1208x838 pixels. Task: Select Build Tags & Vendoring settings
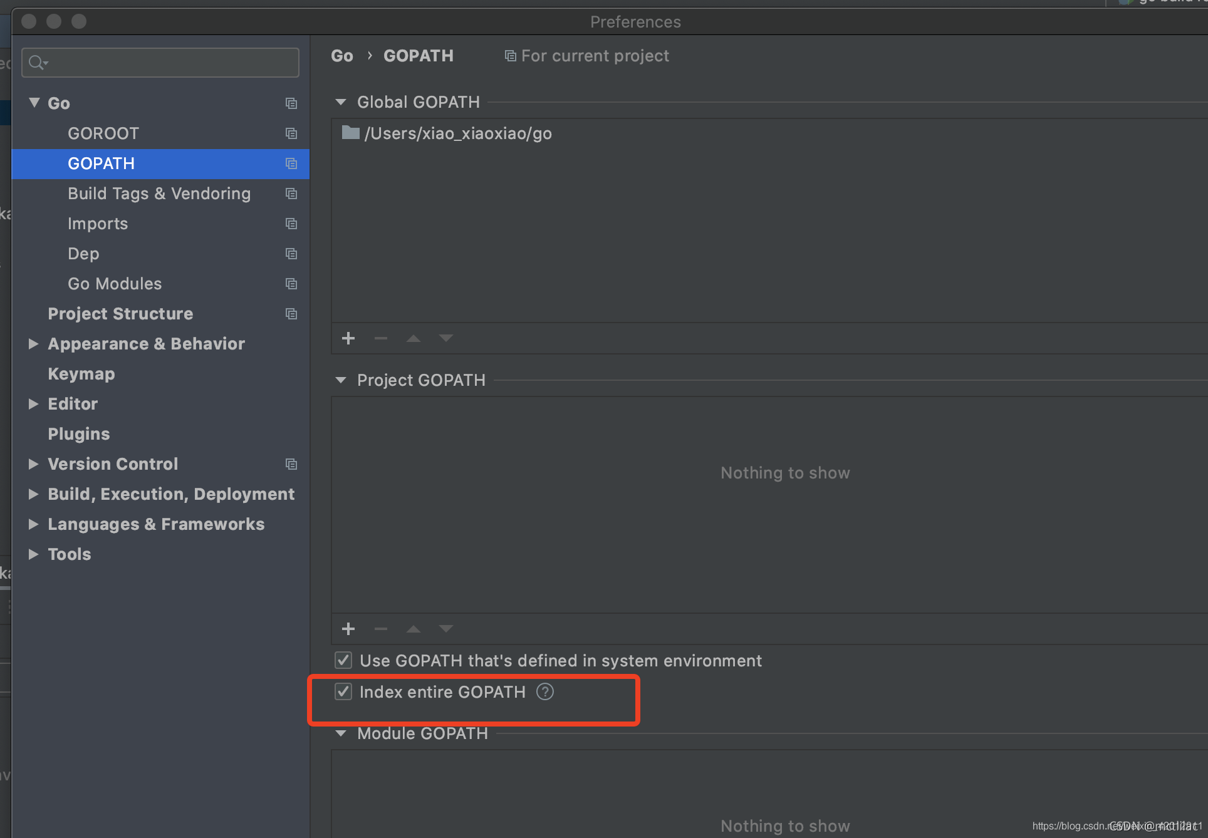159,194
